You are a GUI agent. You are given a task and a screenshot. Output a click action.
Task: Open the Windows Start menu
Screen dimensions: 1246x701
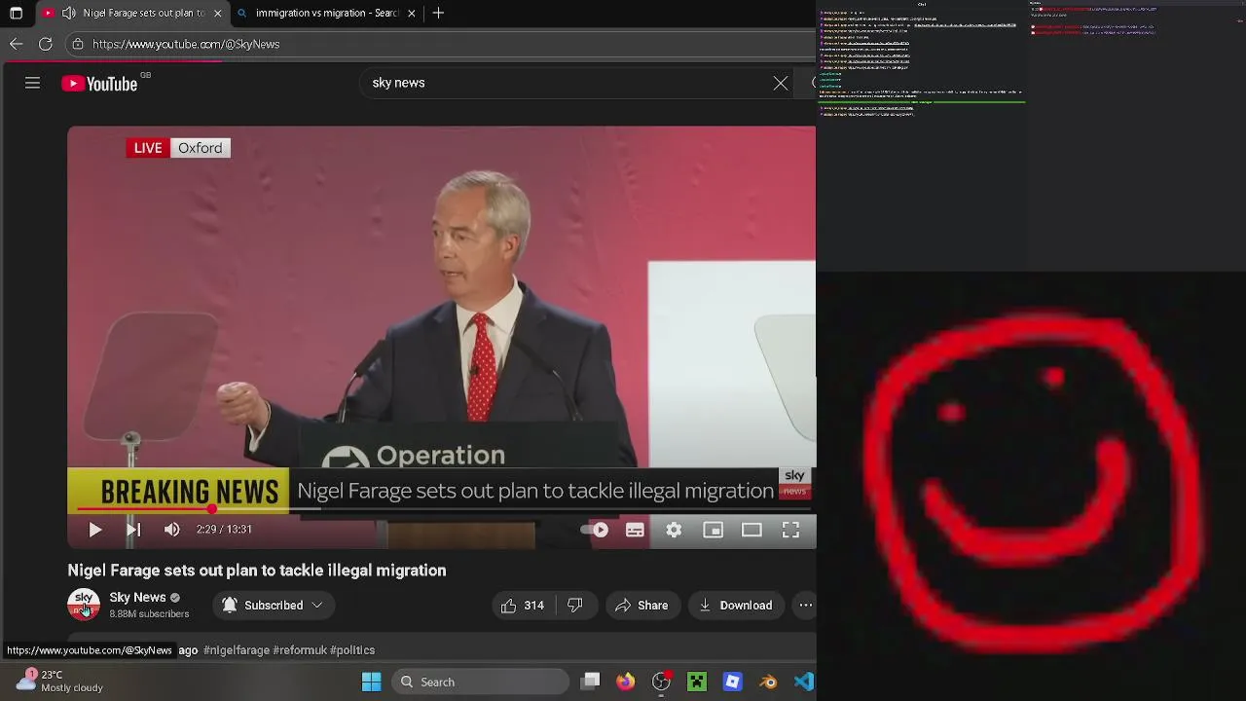coord(371,683)
